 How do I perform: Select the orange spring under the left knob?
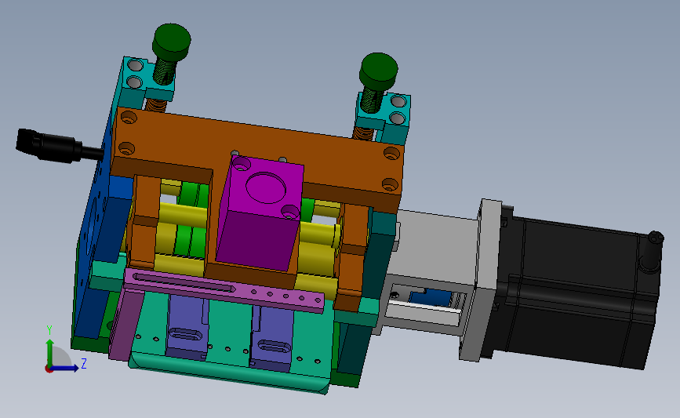[x=155, y=104]
